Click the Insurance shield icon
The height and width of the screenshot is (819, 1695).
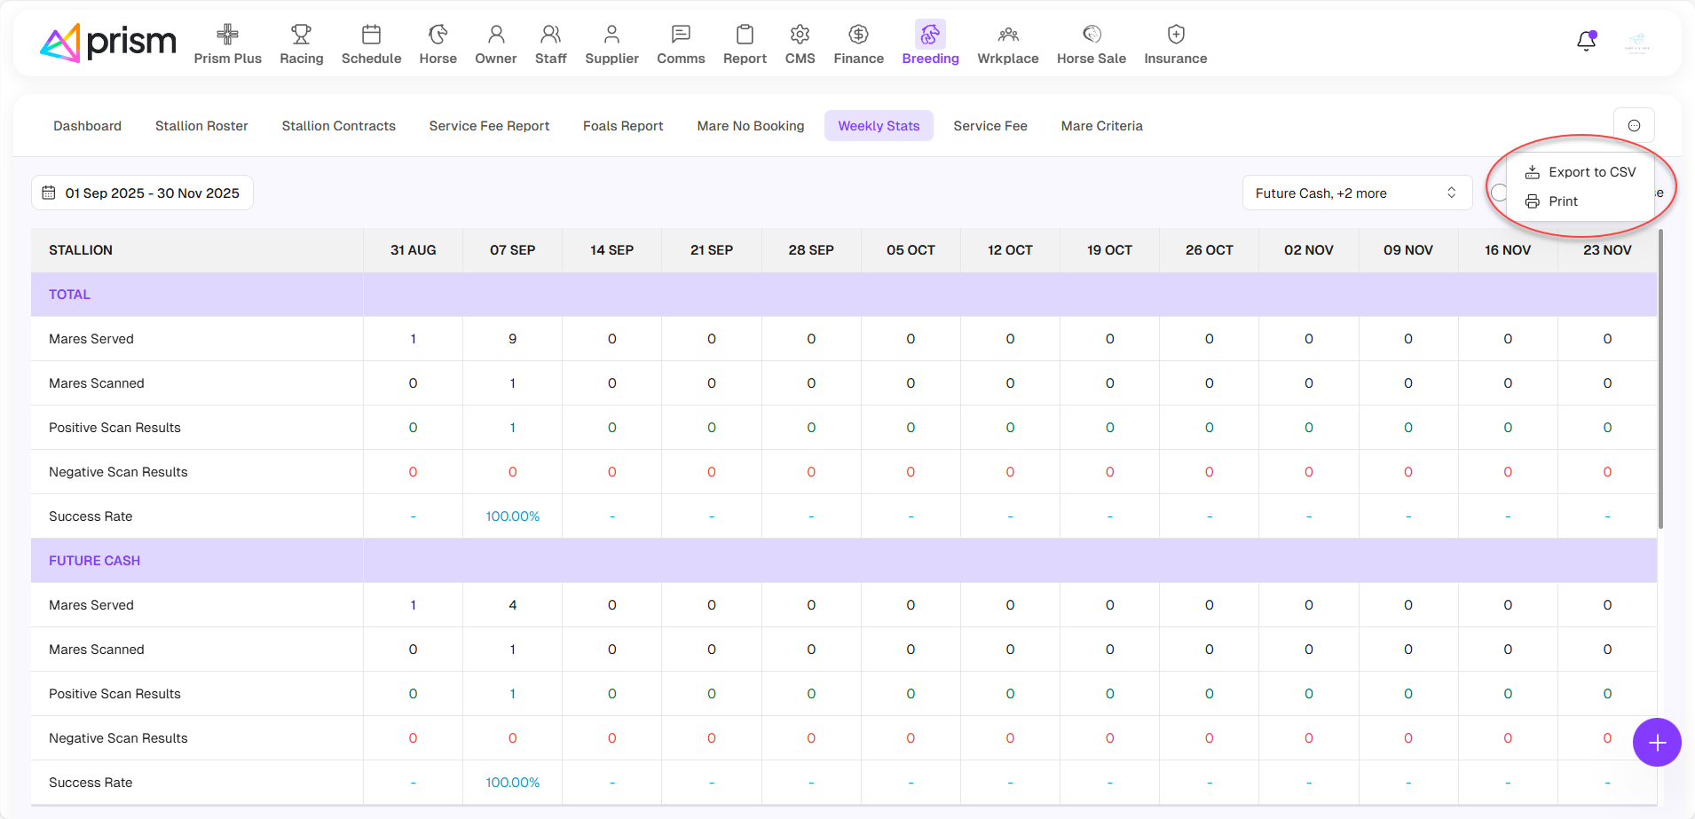pyautogui.click(x=1175, y=35)
